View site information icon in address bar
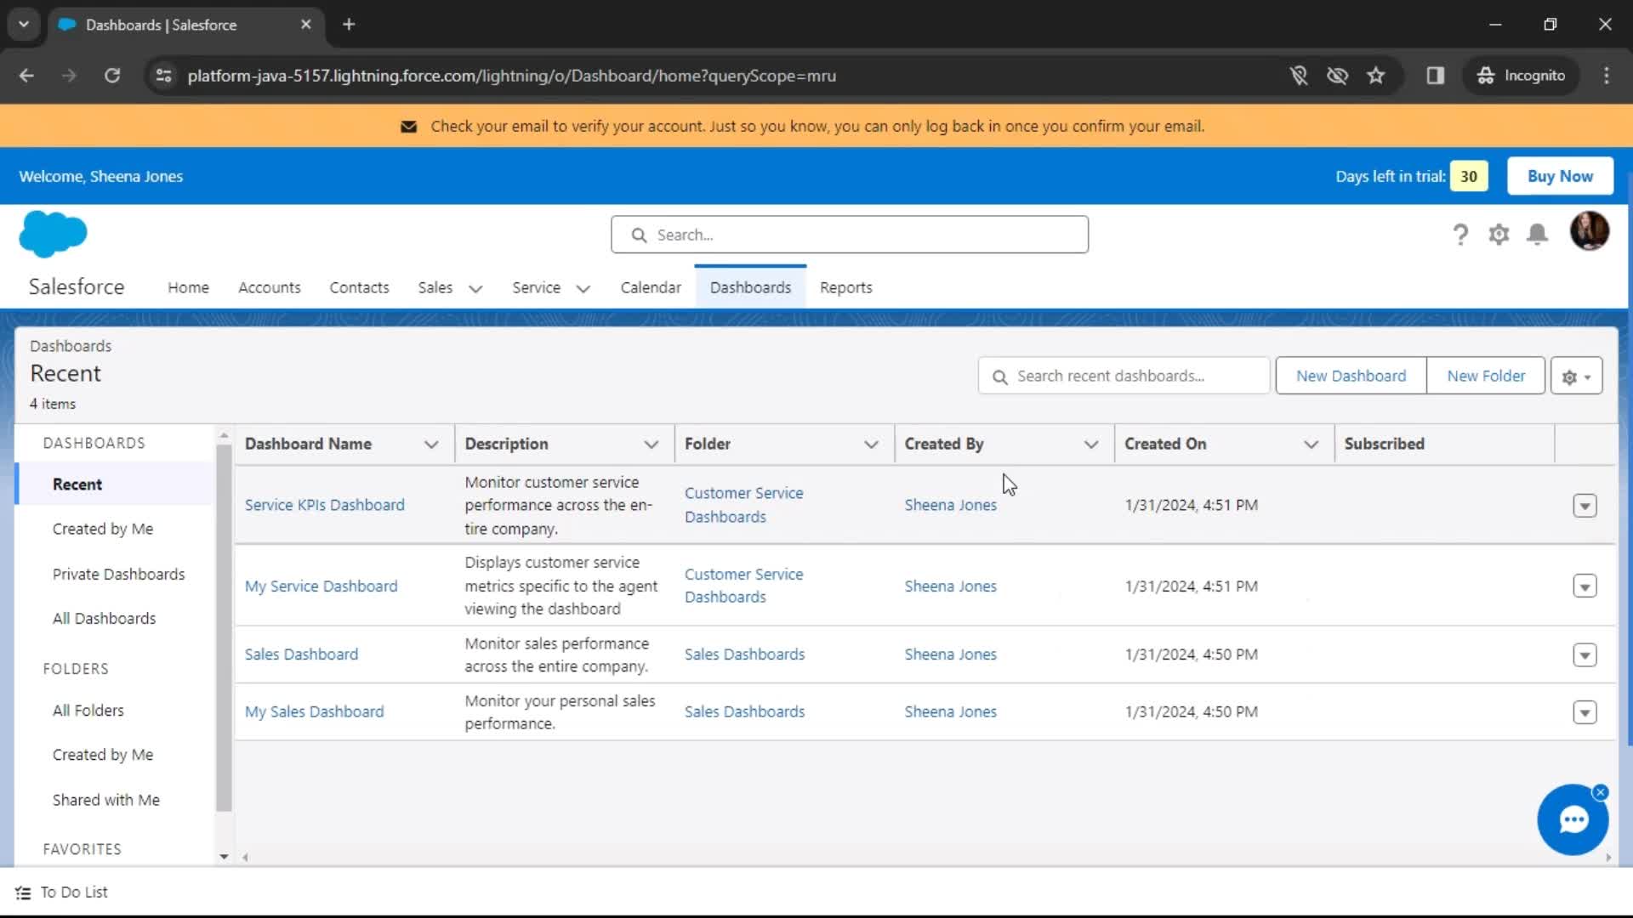1633x918 pixels. pyautogui.click(x=163, y=76)
